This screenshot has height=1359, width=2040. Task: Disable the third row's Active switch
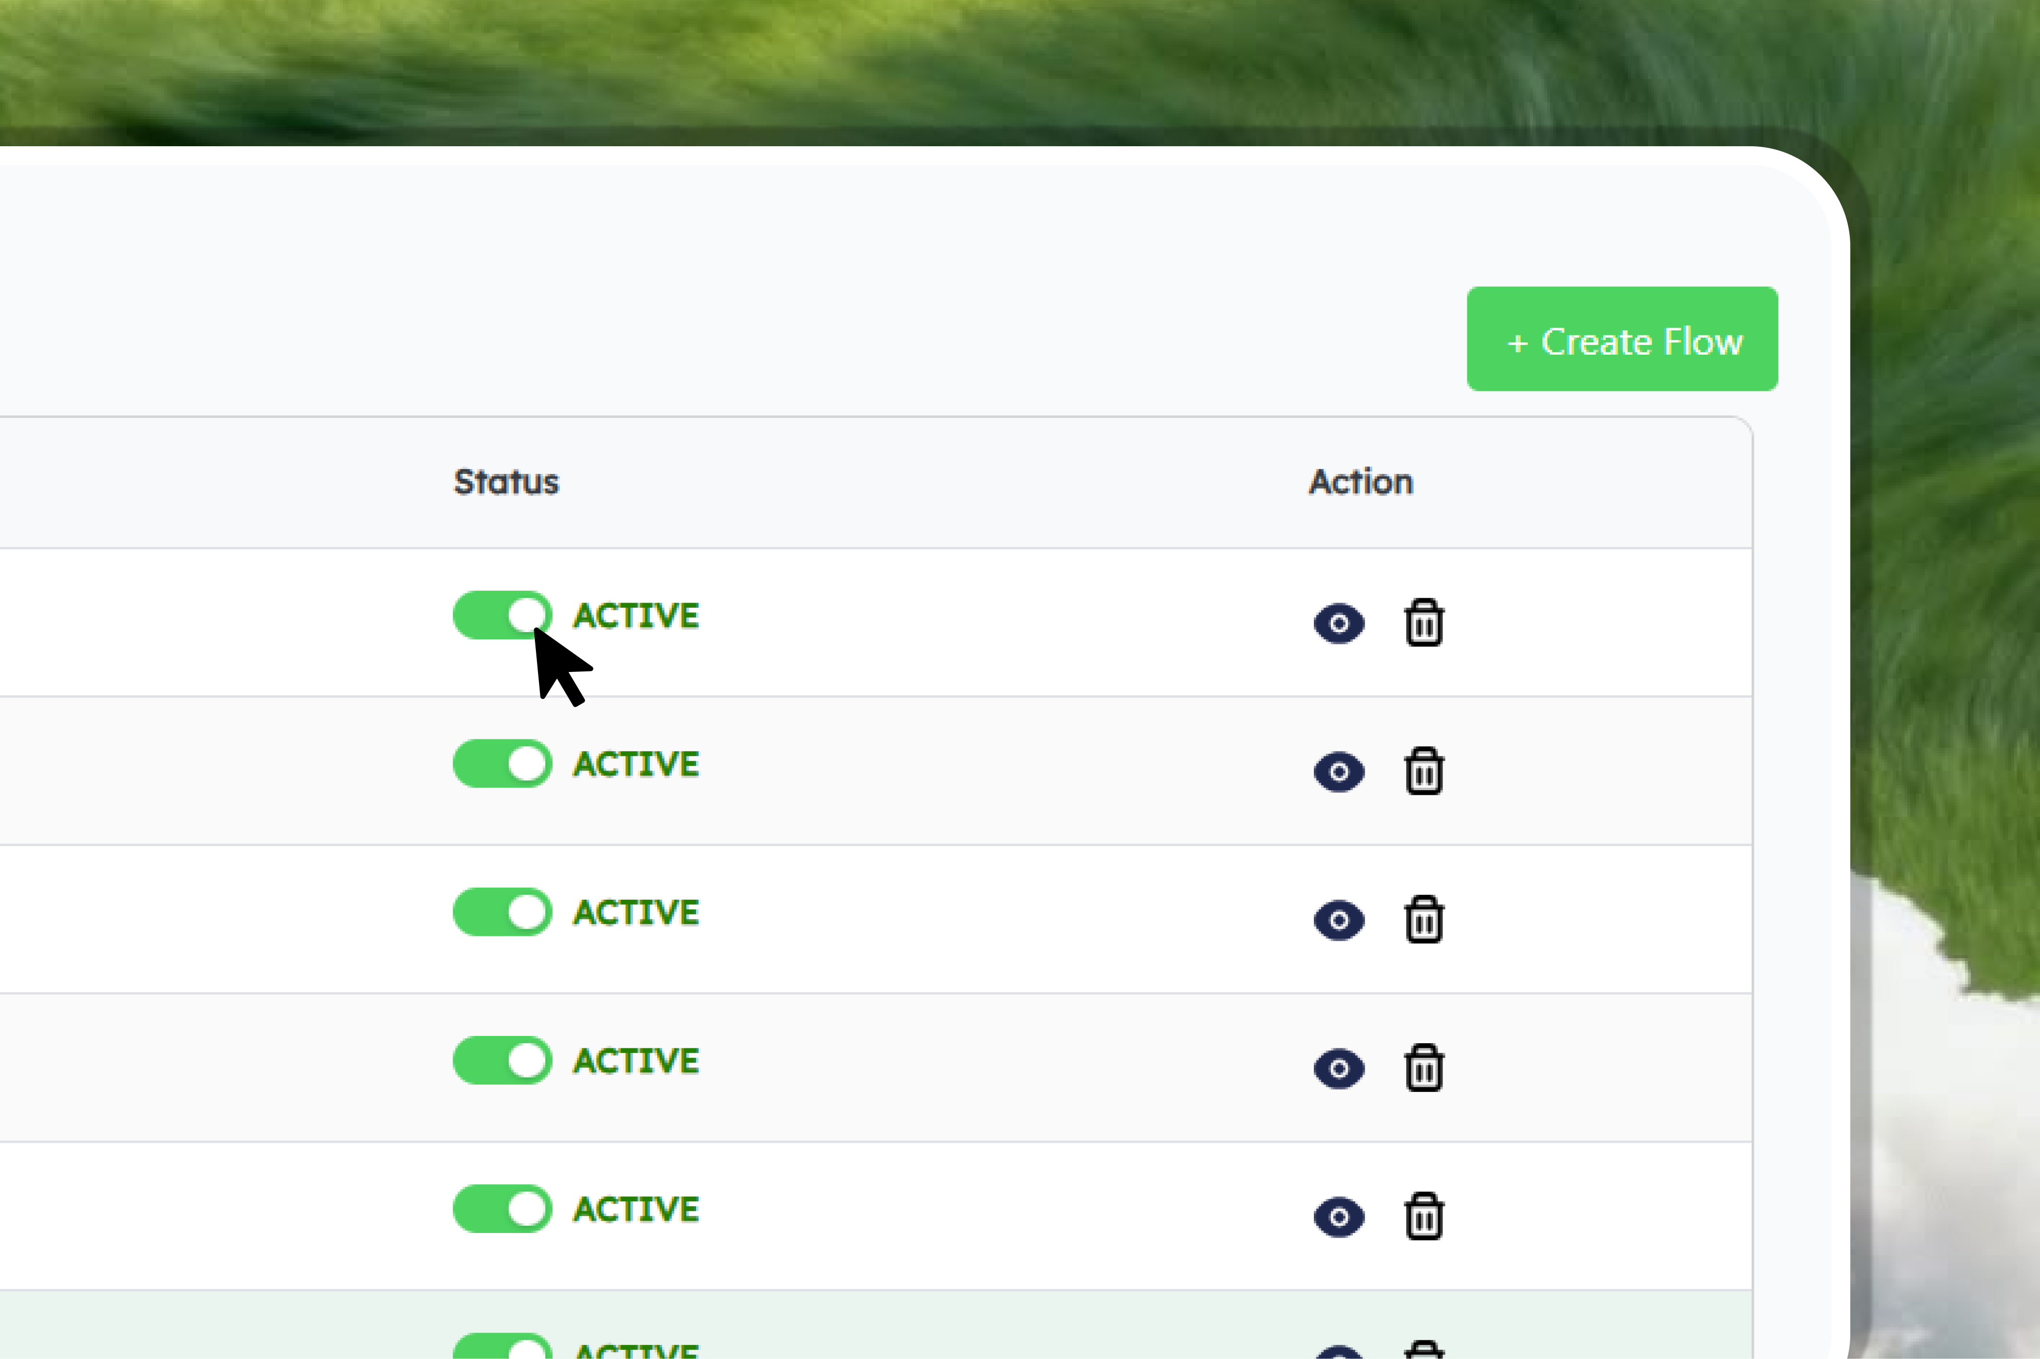[x=502, y=912]
